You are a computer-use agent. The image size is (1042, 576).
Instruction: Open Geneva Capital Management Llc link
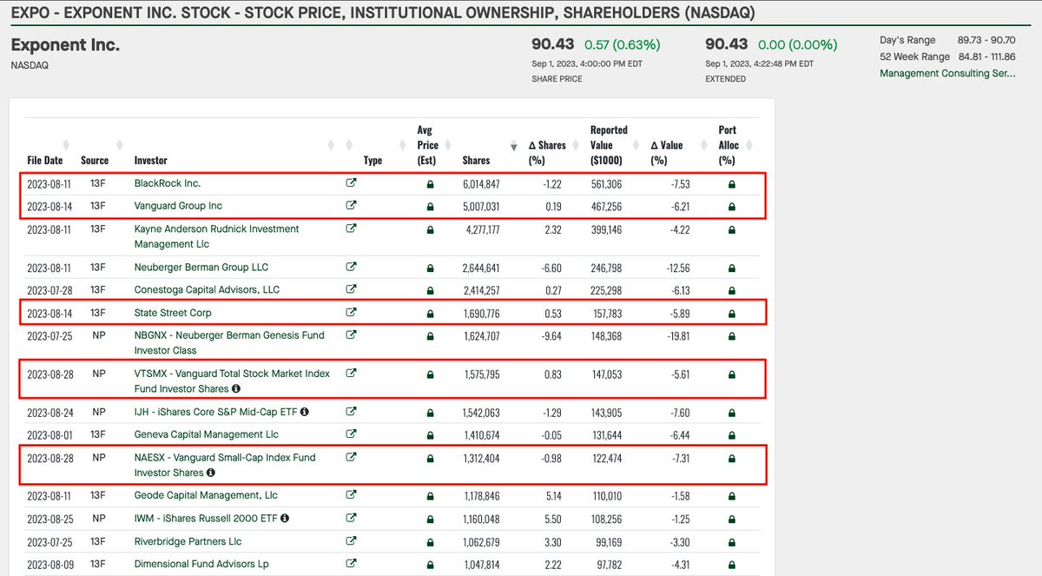click(x=207, y=434)
